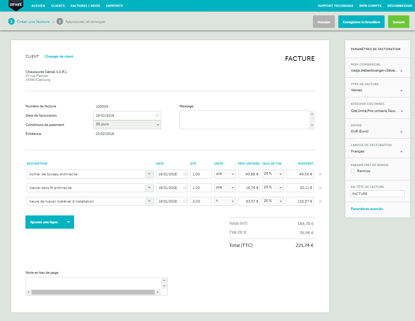Go to Clients menu
The height and width of the screenshot is (321, 415).
[x=58, y=6]
